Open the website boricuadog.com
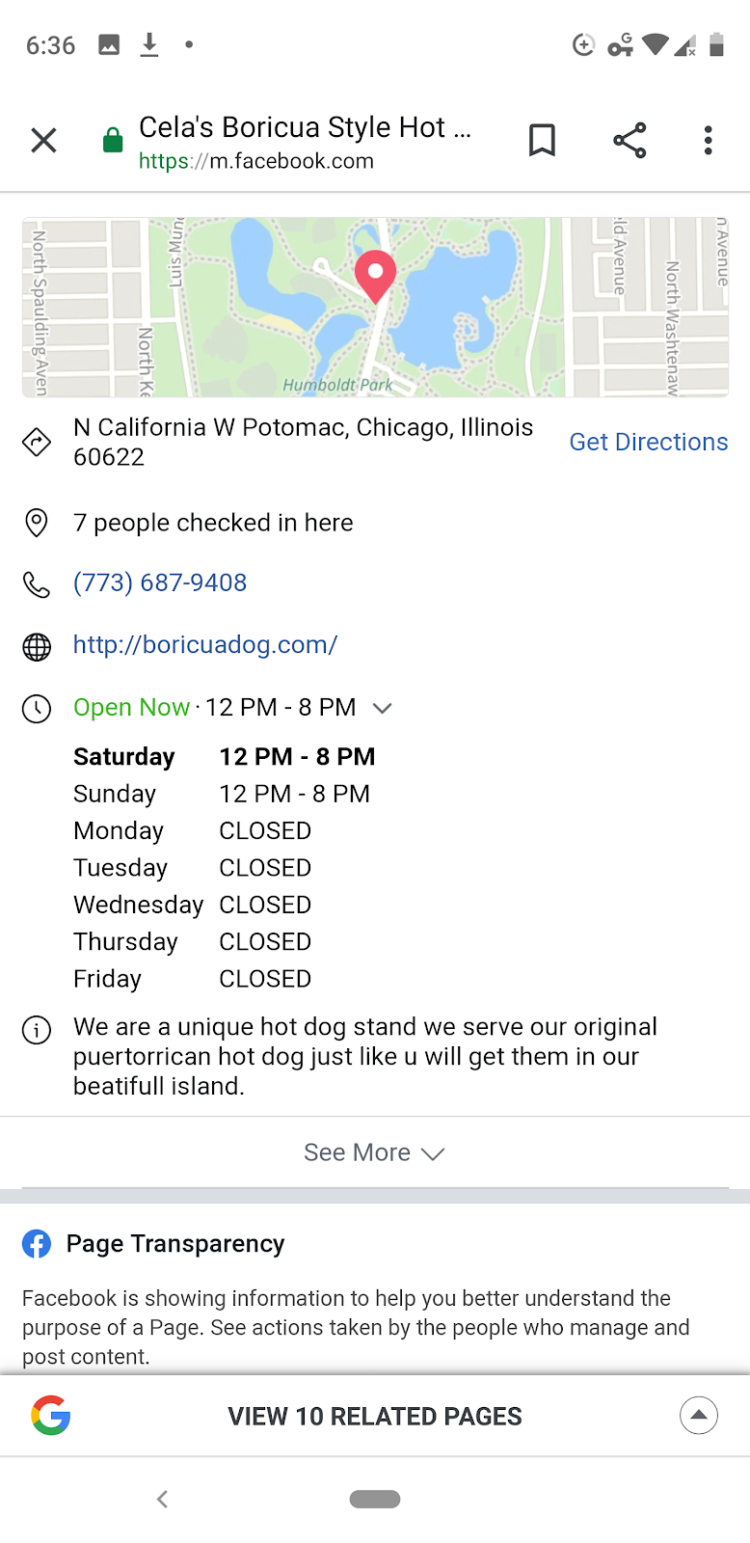750x1543 pixels. pos(204,644)
